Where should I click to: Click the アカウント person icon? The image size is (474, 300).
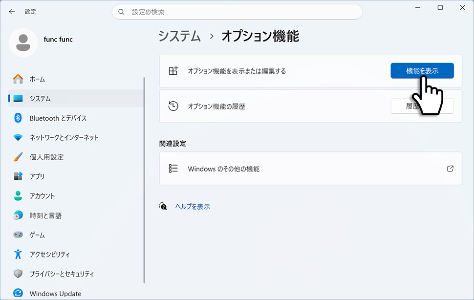pyautogui.click(x=18, y=196)
